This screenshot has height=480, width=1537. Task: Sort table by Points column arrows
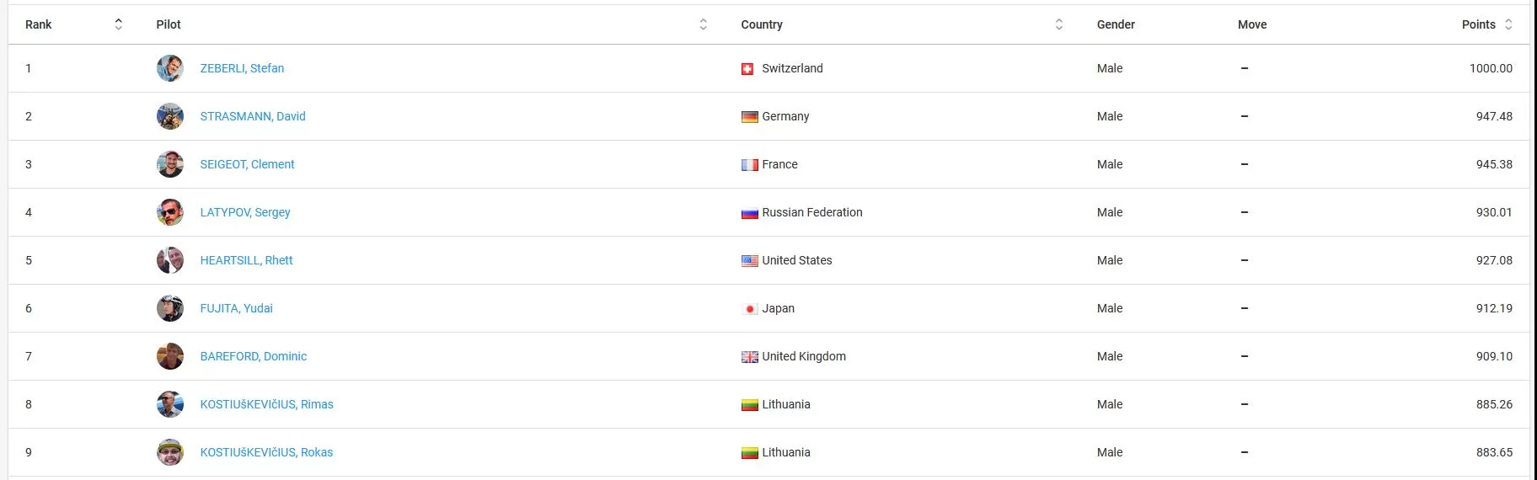click(1508, 24)
